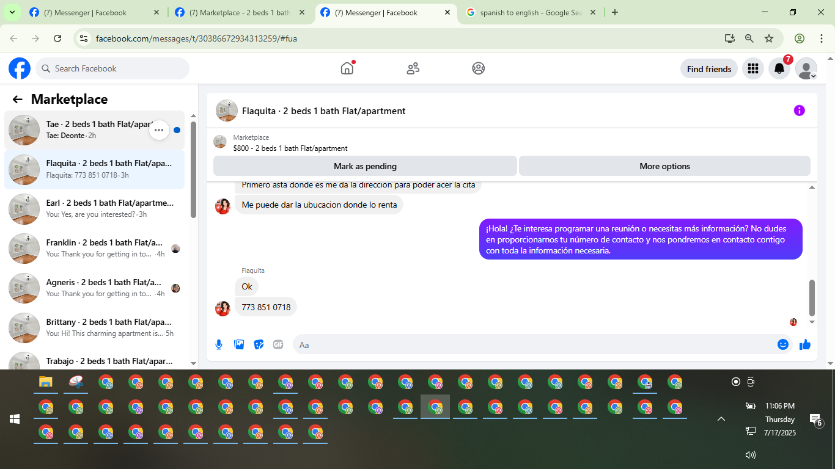
Task: Open the notifications bell
Action: coord(779,69)
